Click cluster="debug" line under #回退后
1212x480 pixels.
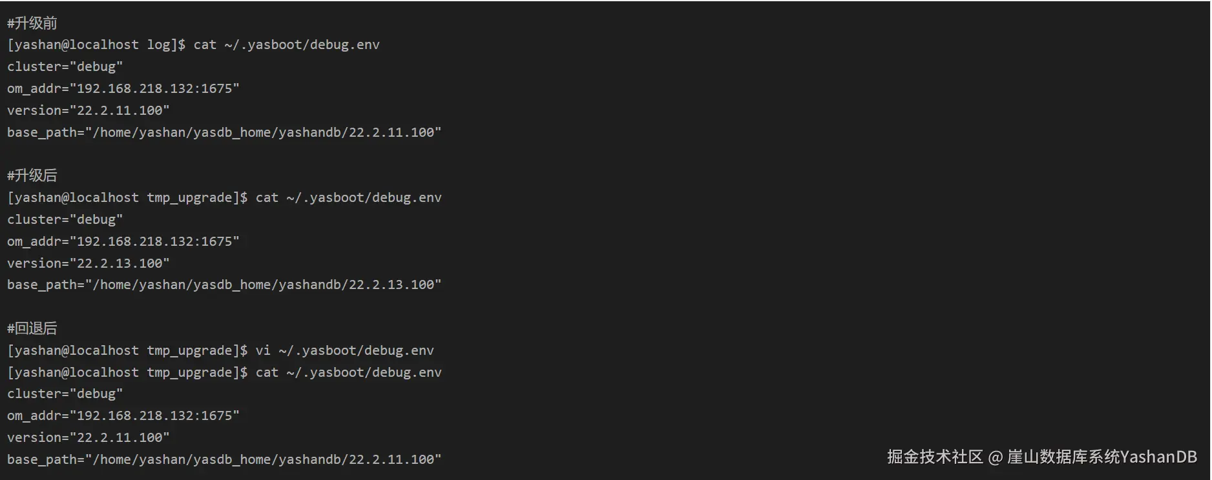coord(65,394)
